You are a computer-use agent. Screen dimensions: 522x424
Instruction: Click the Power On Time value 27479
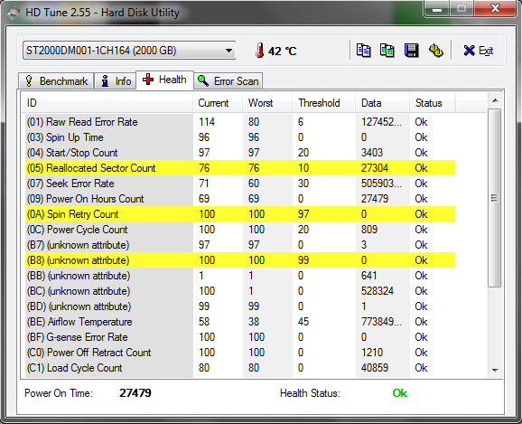pos(135,393)
